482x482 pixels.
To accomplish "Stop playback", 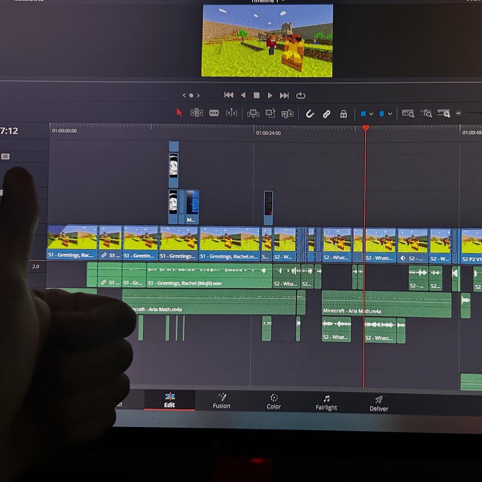I will (256, 95).
